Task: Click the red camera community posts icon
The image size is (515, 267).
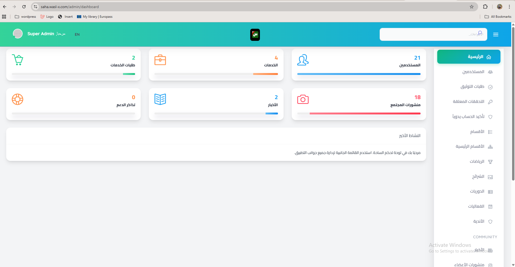Action: pyautogui.click(x=303, y=99)
